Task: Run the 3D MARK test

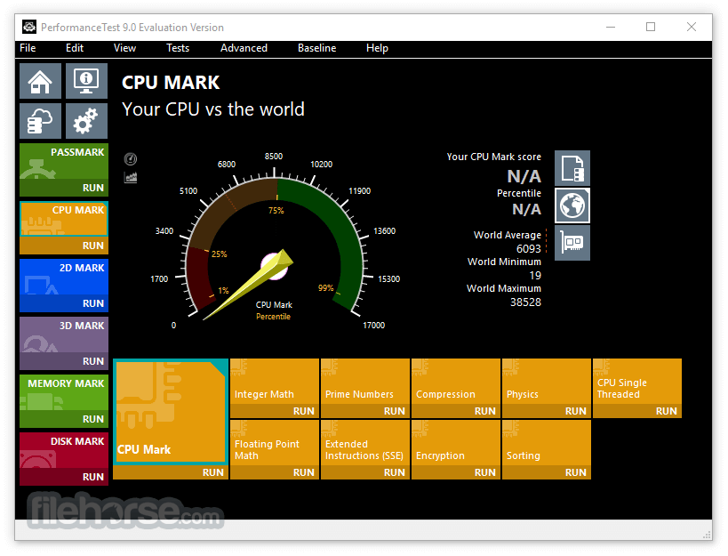Action: pyautogui.click(x=64, y=361)
